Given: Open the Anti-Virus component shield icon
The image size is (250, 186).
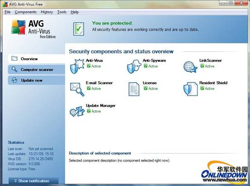Looking at the screenshot, I should click(x=77, y=66).
